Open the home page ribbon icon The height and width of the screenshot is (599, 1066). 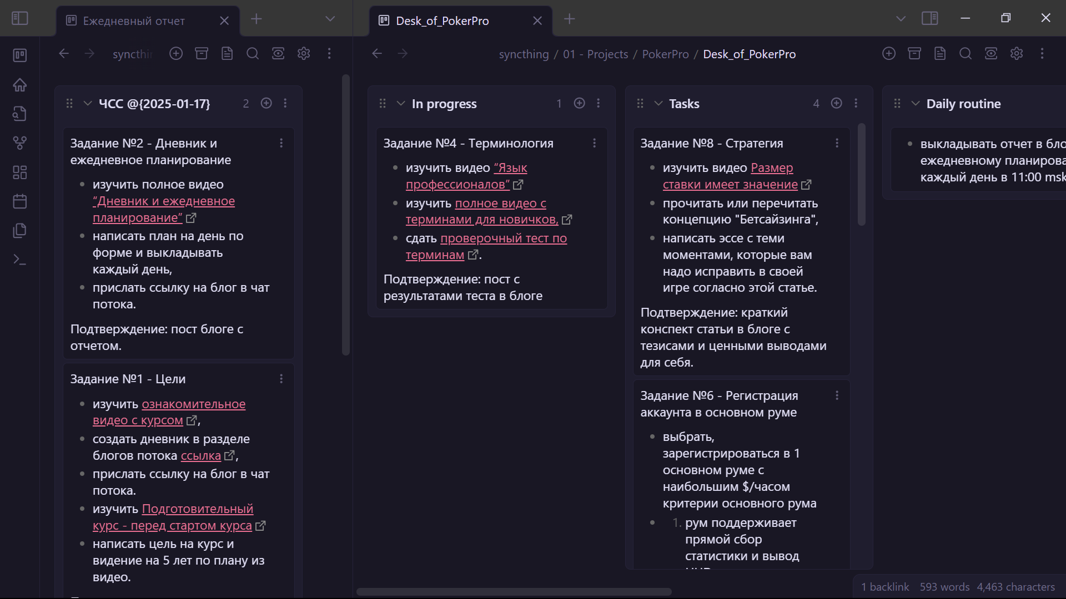[20, 84]
